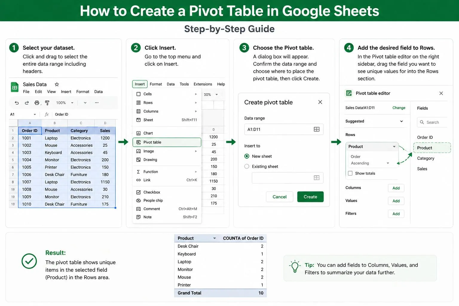Image resolution: width=459 pixels, height=306 pixels.
Task: Select the New sheet radio option
Action: click(247, 156)
